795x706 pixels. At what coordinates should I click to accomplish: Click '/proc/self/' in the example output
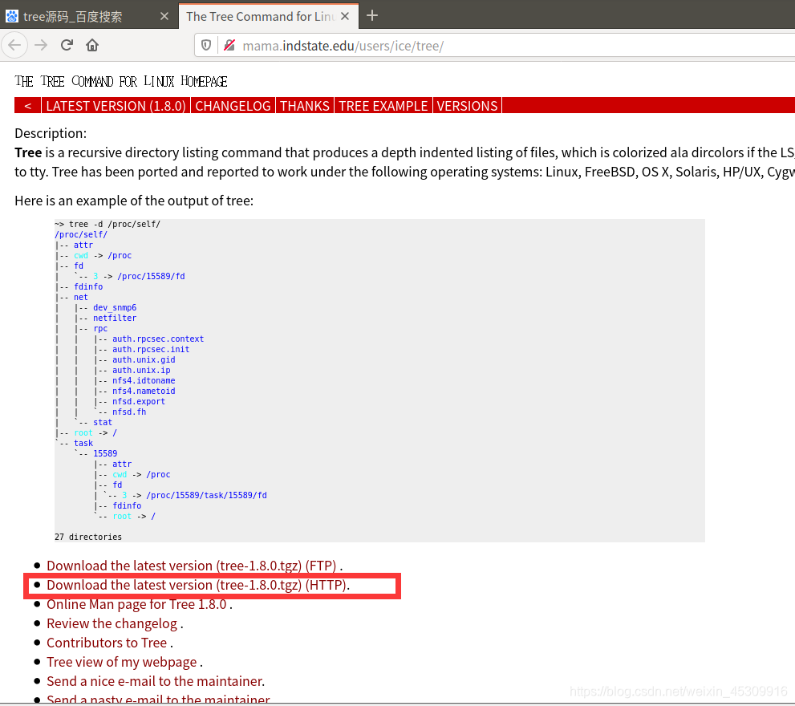click(x=81, y=234)
